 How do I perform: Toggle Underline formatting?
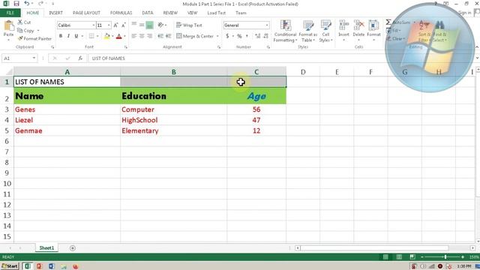76,36
